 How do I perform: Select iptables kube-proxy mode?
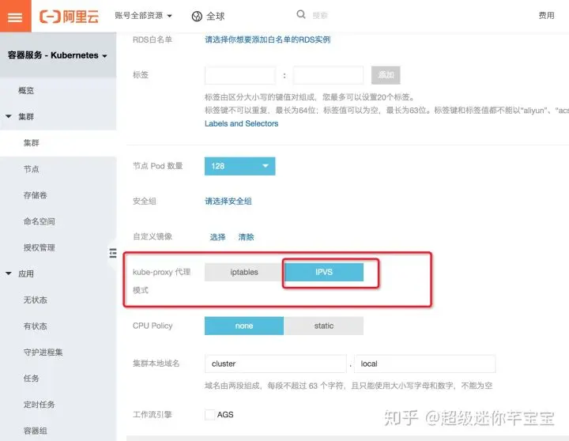[x=244, y=272]
